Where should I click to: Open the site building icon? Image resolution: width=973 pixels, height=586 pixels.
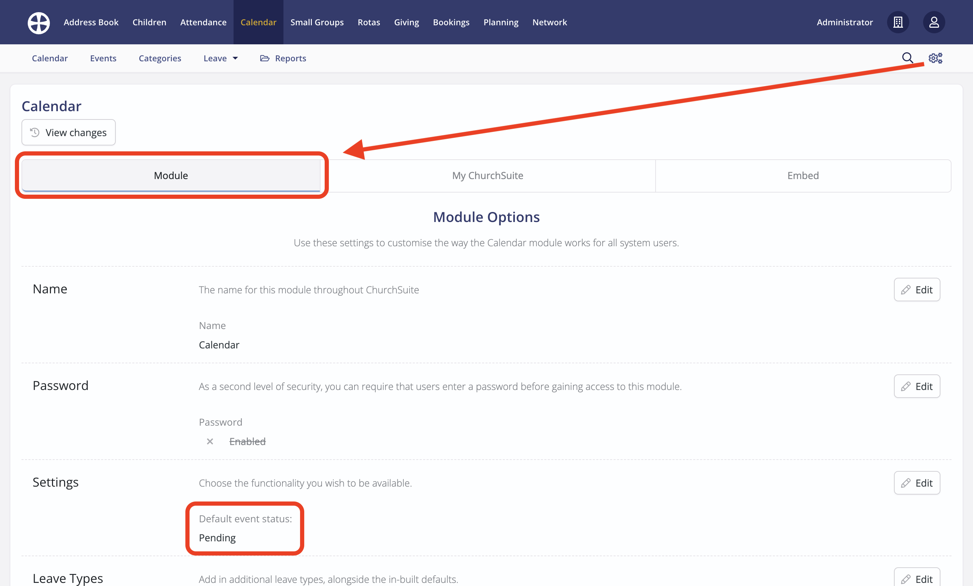point(897,23)
